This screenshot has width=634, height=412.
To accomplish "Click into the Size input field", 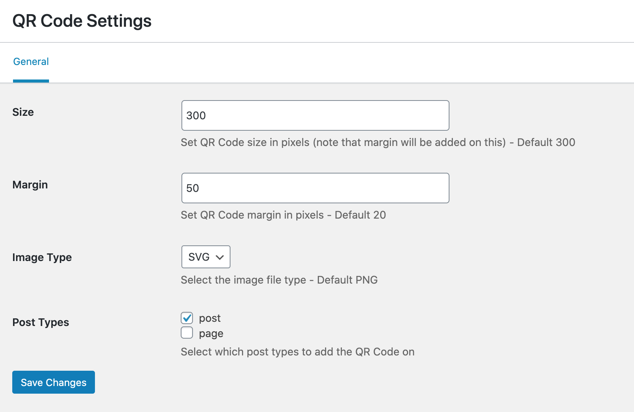I will pyautogui.click(x=315, y=115).
